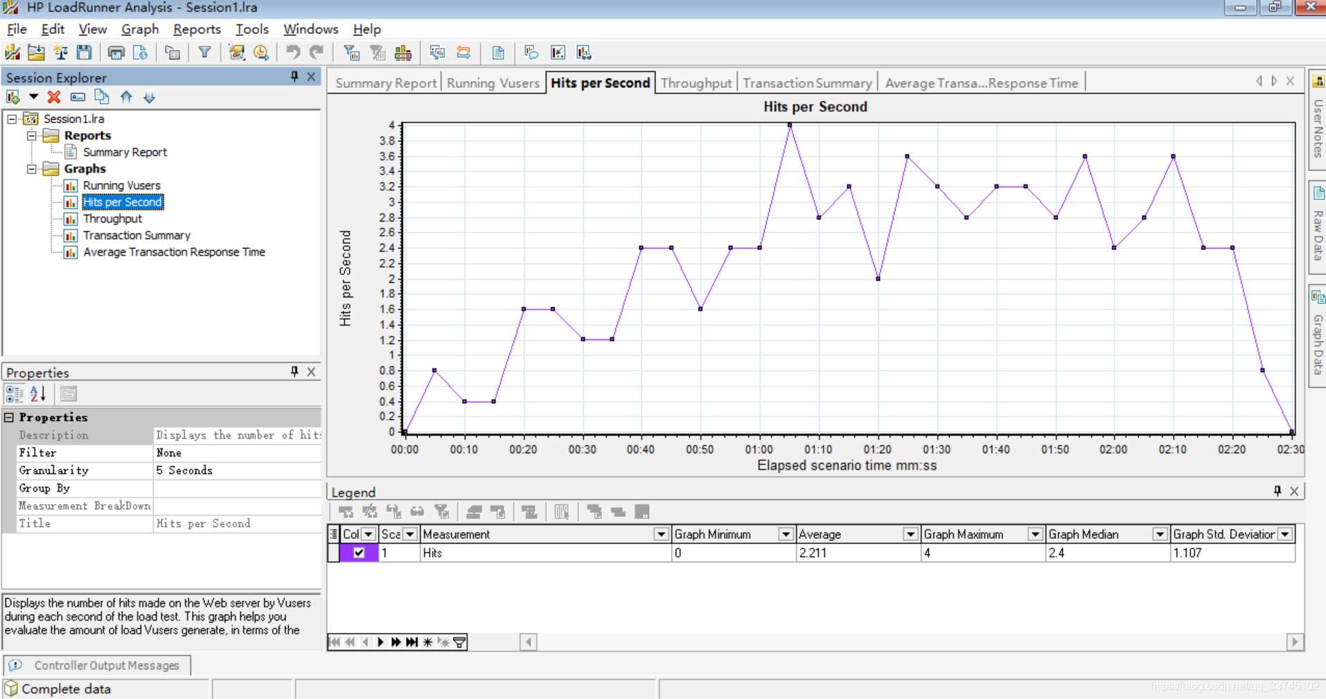
Task: Click the red delete item icon
Action: (54, 97)
